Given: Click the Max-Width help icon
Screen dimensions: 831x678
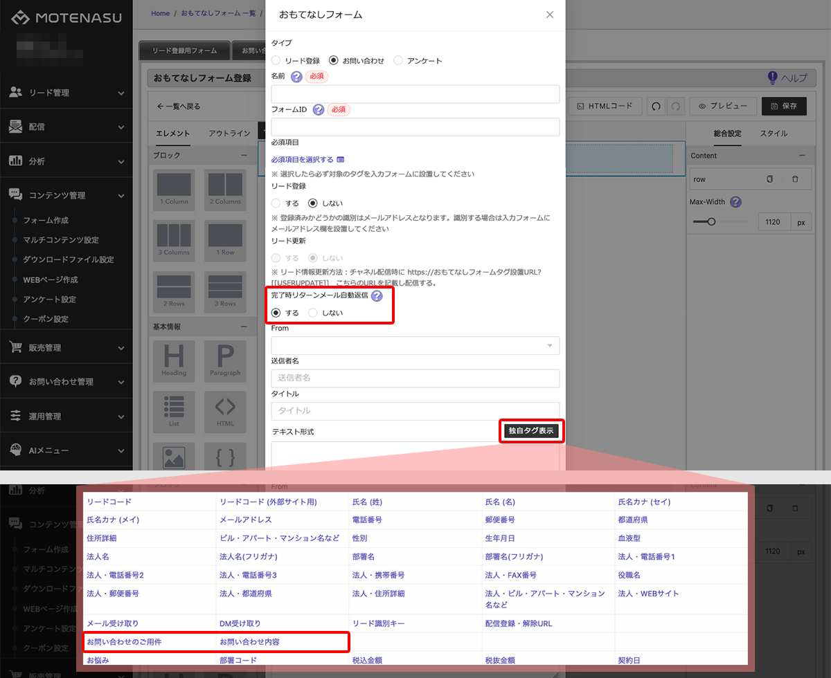Looking at the screenshot, I should [736, 202].
